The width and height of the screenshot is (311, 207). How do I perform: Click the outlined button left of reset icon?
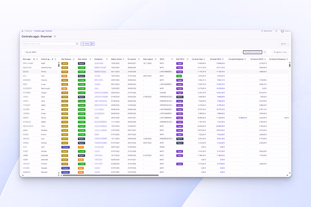pos(252,52)
